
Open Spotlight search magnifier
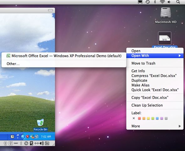178,2
